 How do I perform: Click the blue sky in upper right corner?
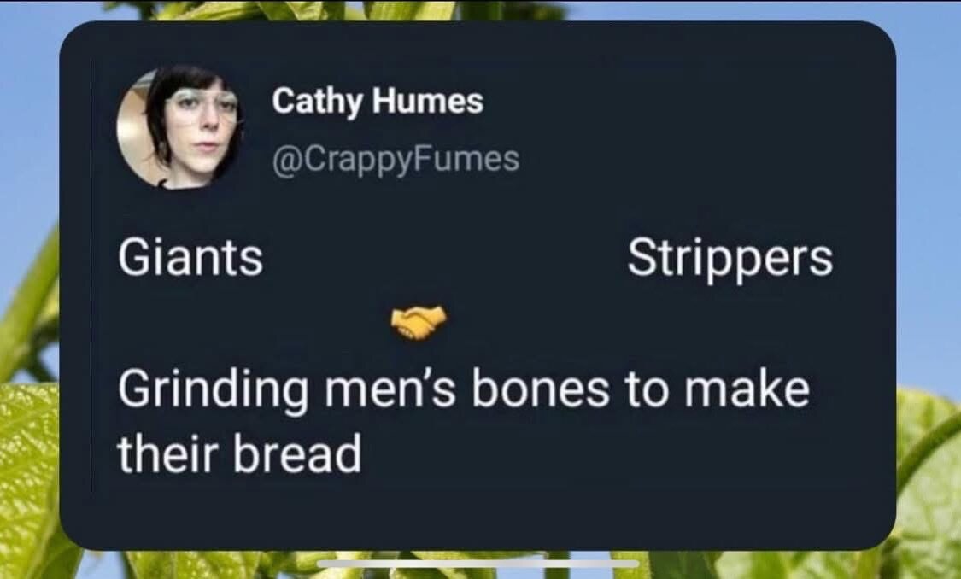tap(929, 92)
